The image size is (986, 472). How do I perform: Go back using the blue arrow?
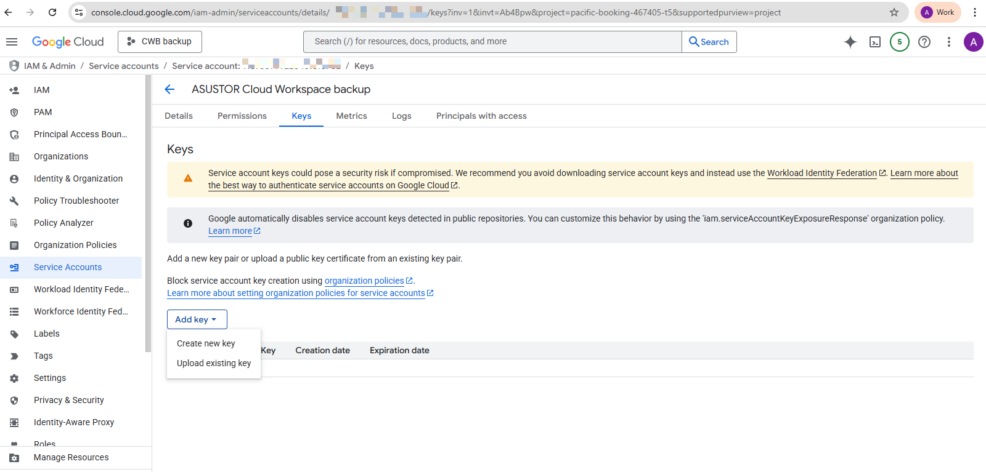tap(170, 89)
